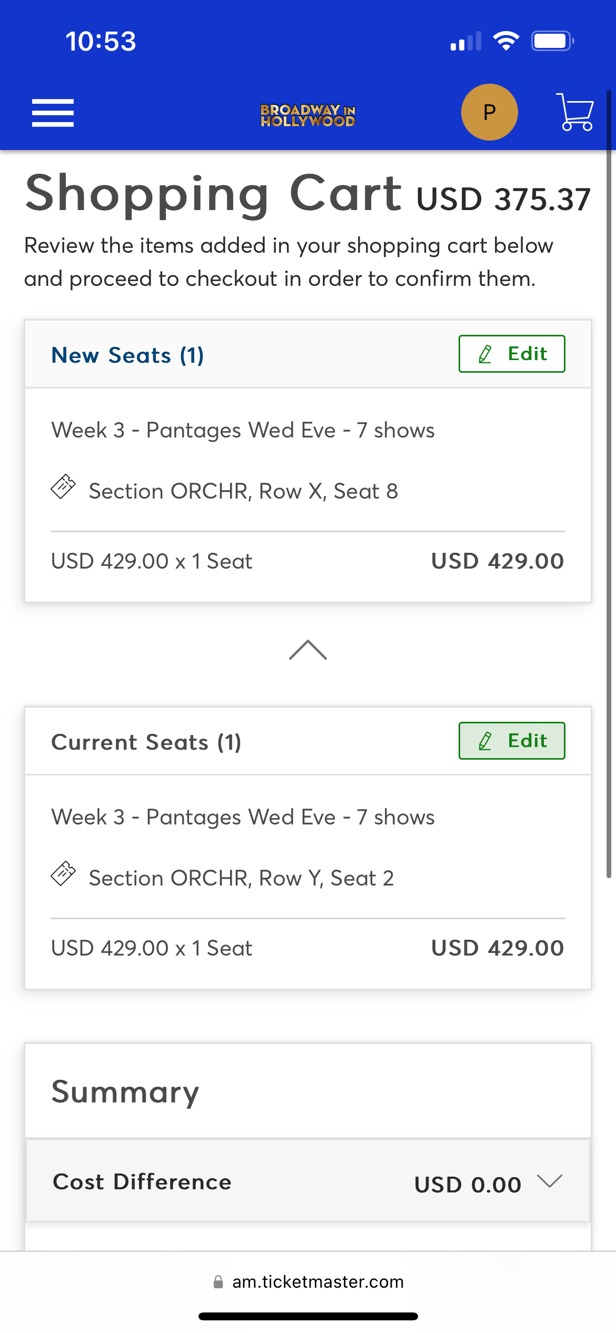Tap the Summary section heading
This screenshot has width=616, height=1333.
125,1092
